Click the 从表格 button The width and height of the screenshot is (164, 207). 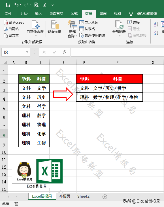click(87, 29)
